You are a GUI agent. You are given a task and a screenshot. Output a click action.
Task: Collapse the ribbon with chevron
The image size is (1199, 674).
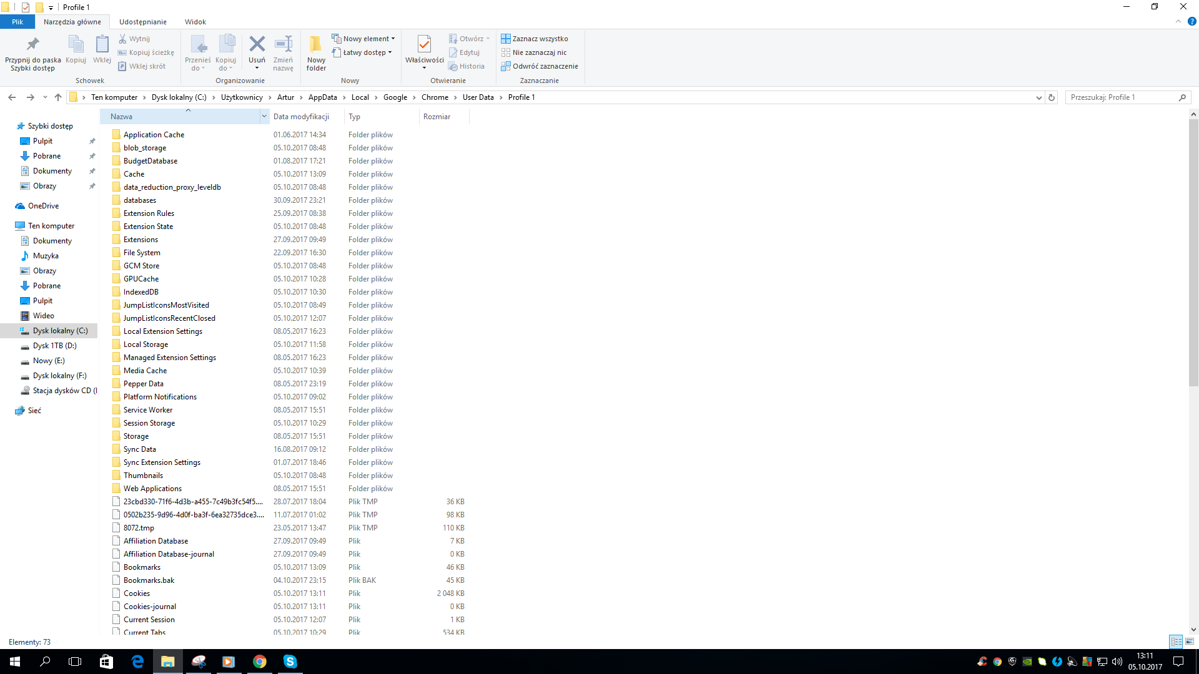click(1178, 21)
